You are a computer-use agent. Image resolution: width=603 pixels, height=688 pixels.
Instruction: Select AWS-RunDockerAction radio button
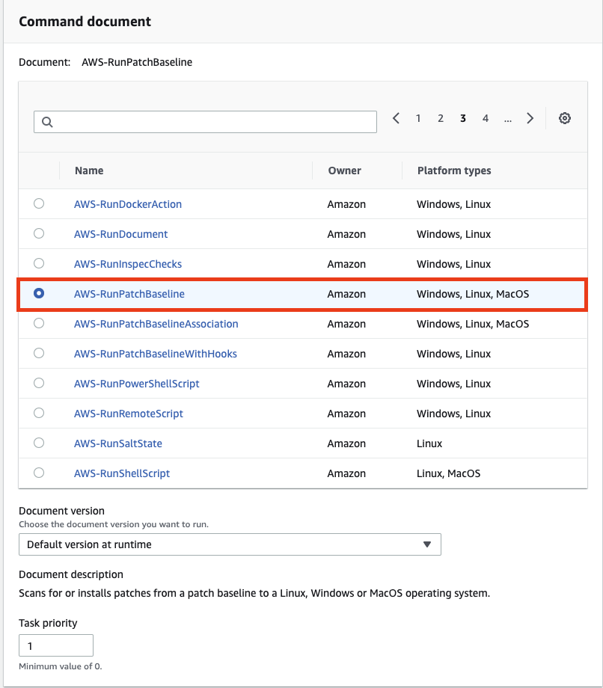point(39,203)
